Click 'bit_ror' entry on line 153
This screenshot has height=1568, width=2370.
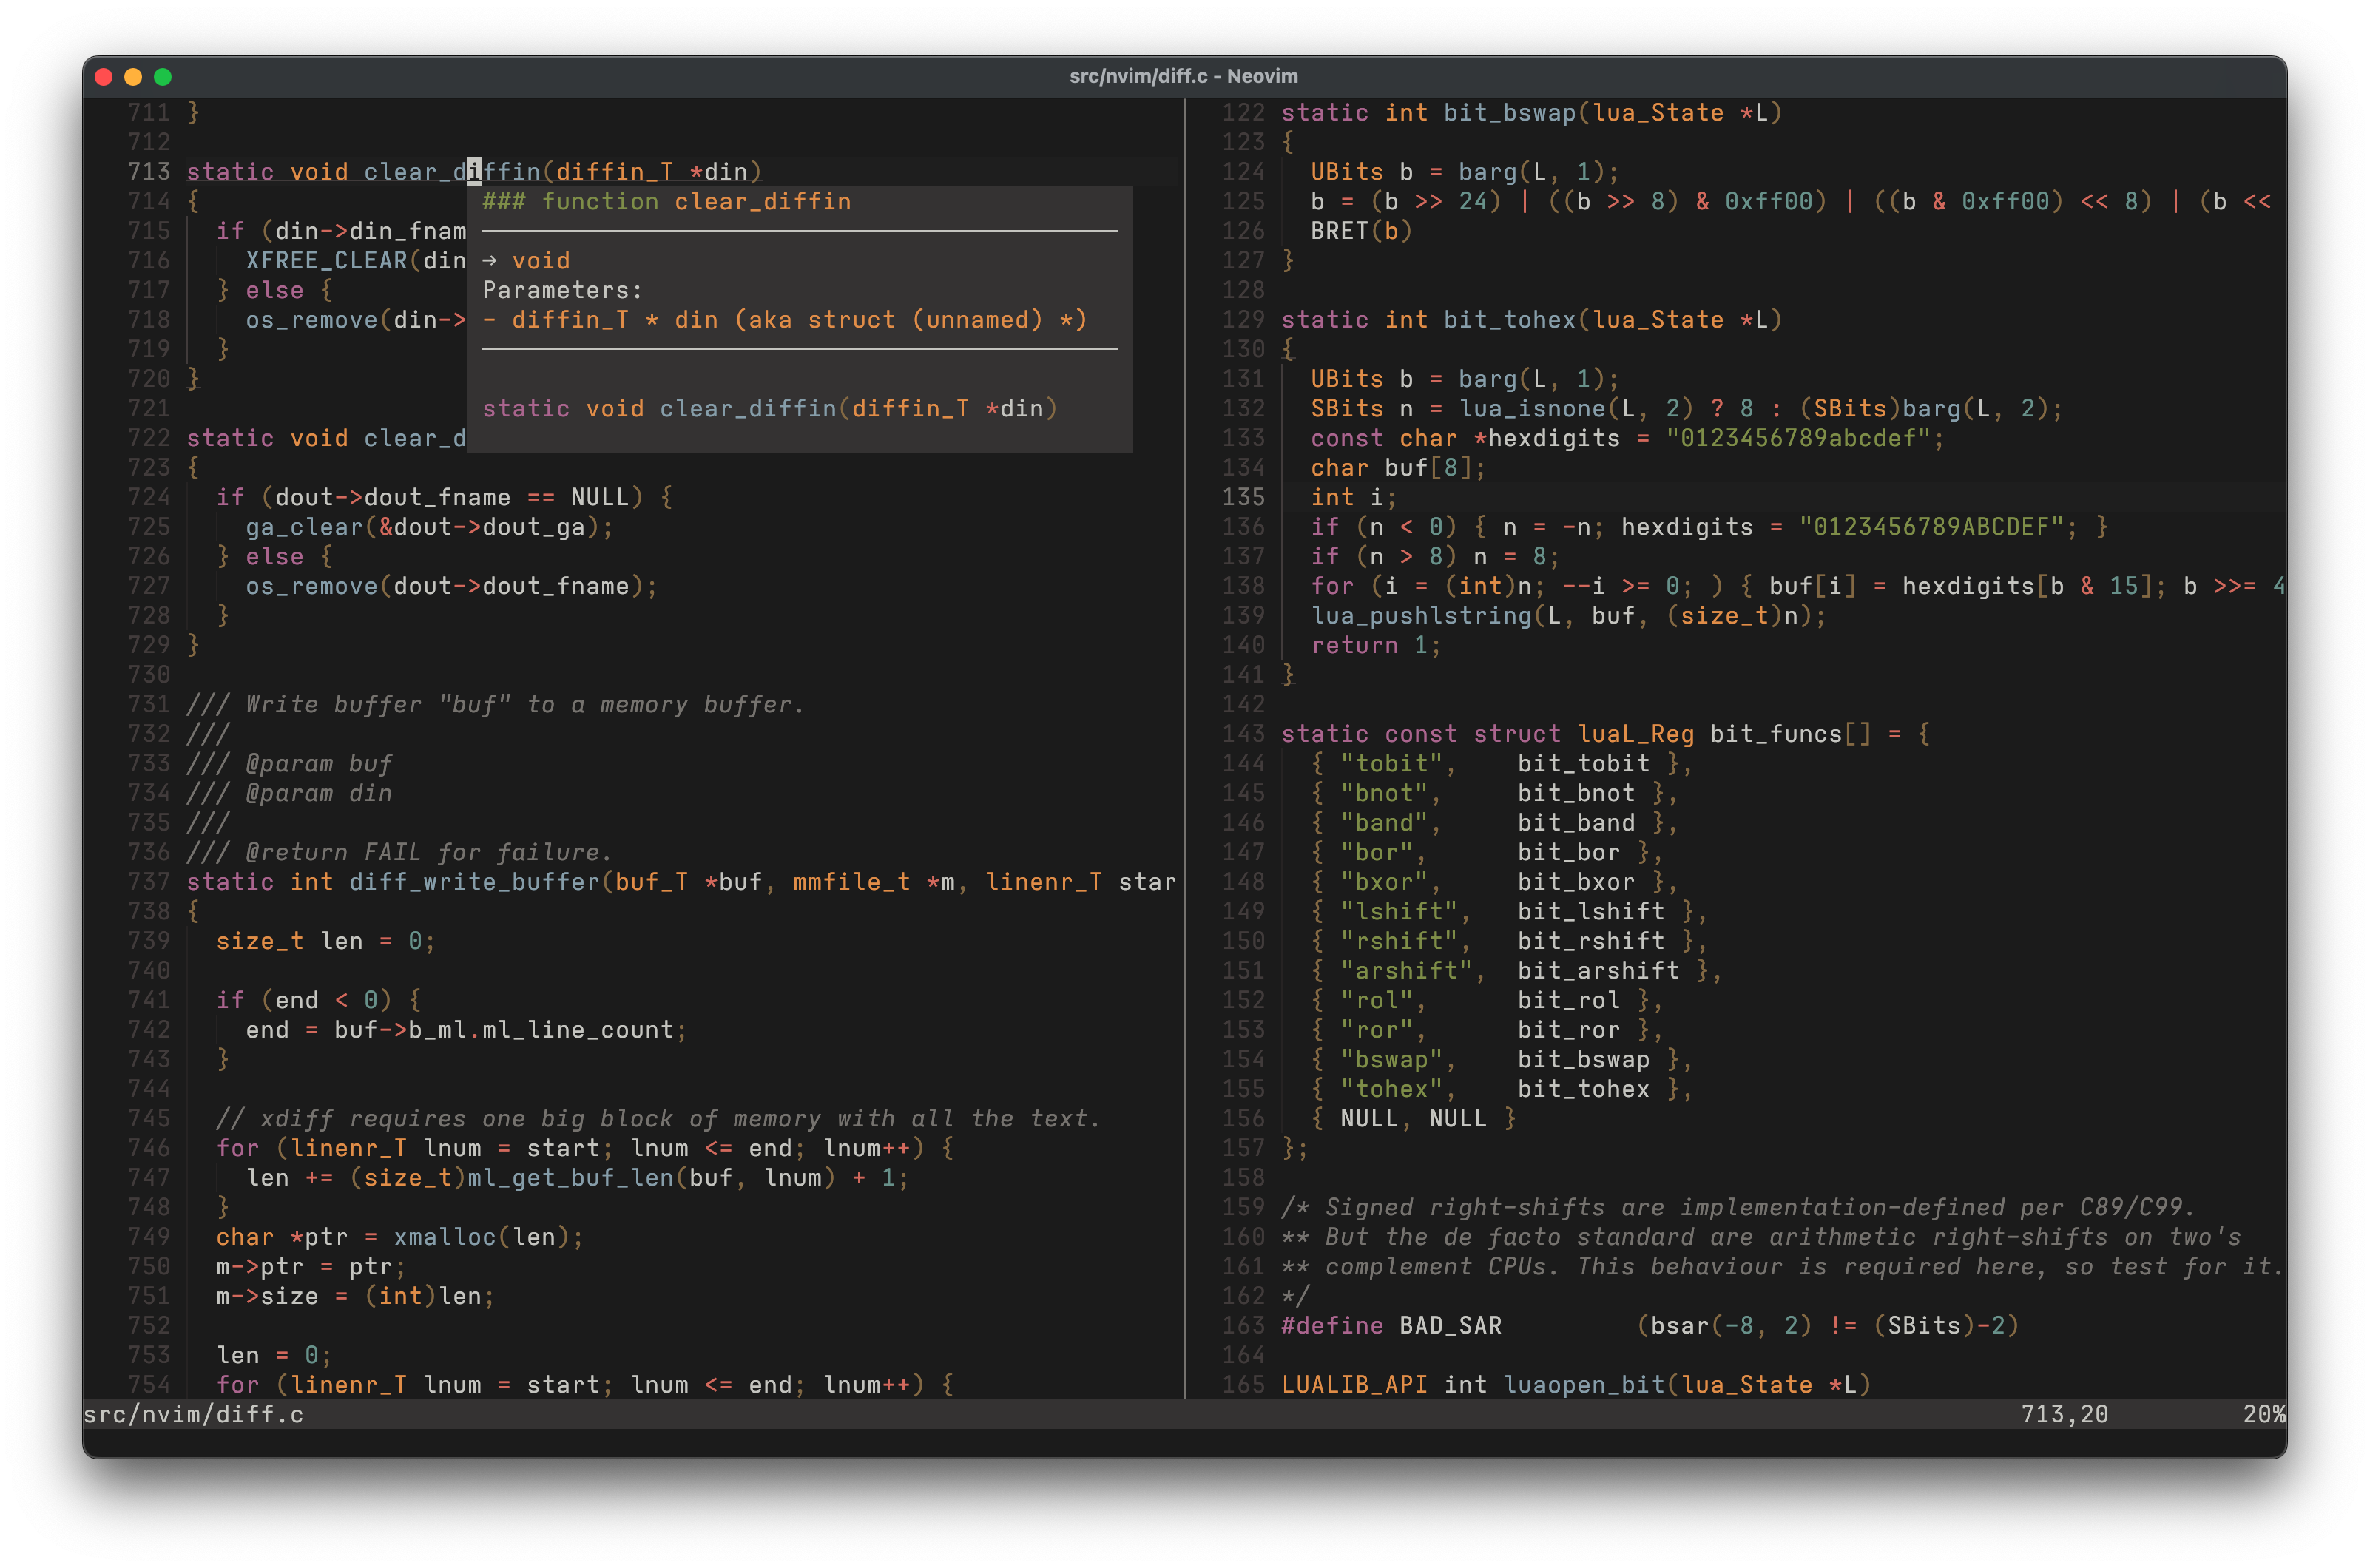coord(1568,1030)
